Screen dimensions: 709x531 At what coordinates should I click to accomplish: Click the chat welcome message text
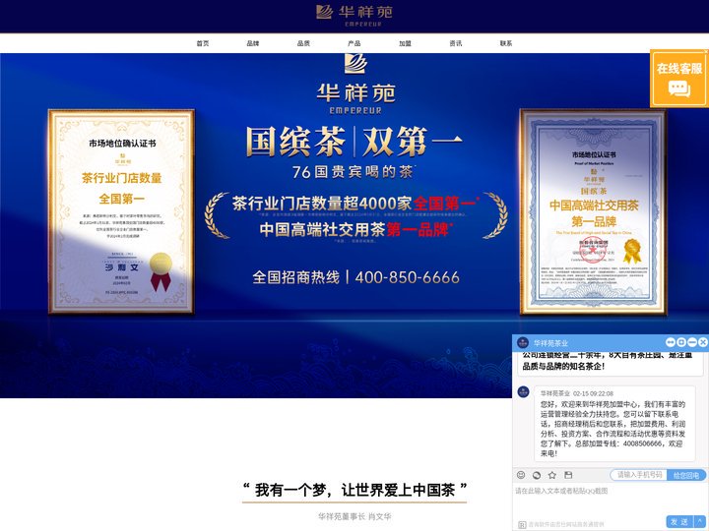(x=612, y=429)
